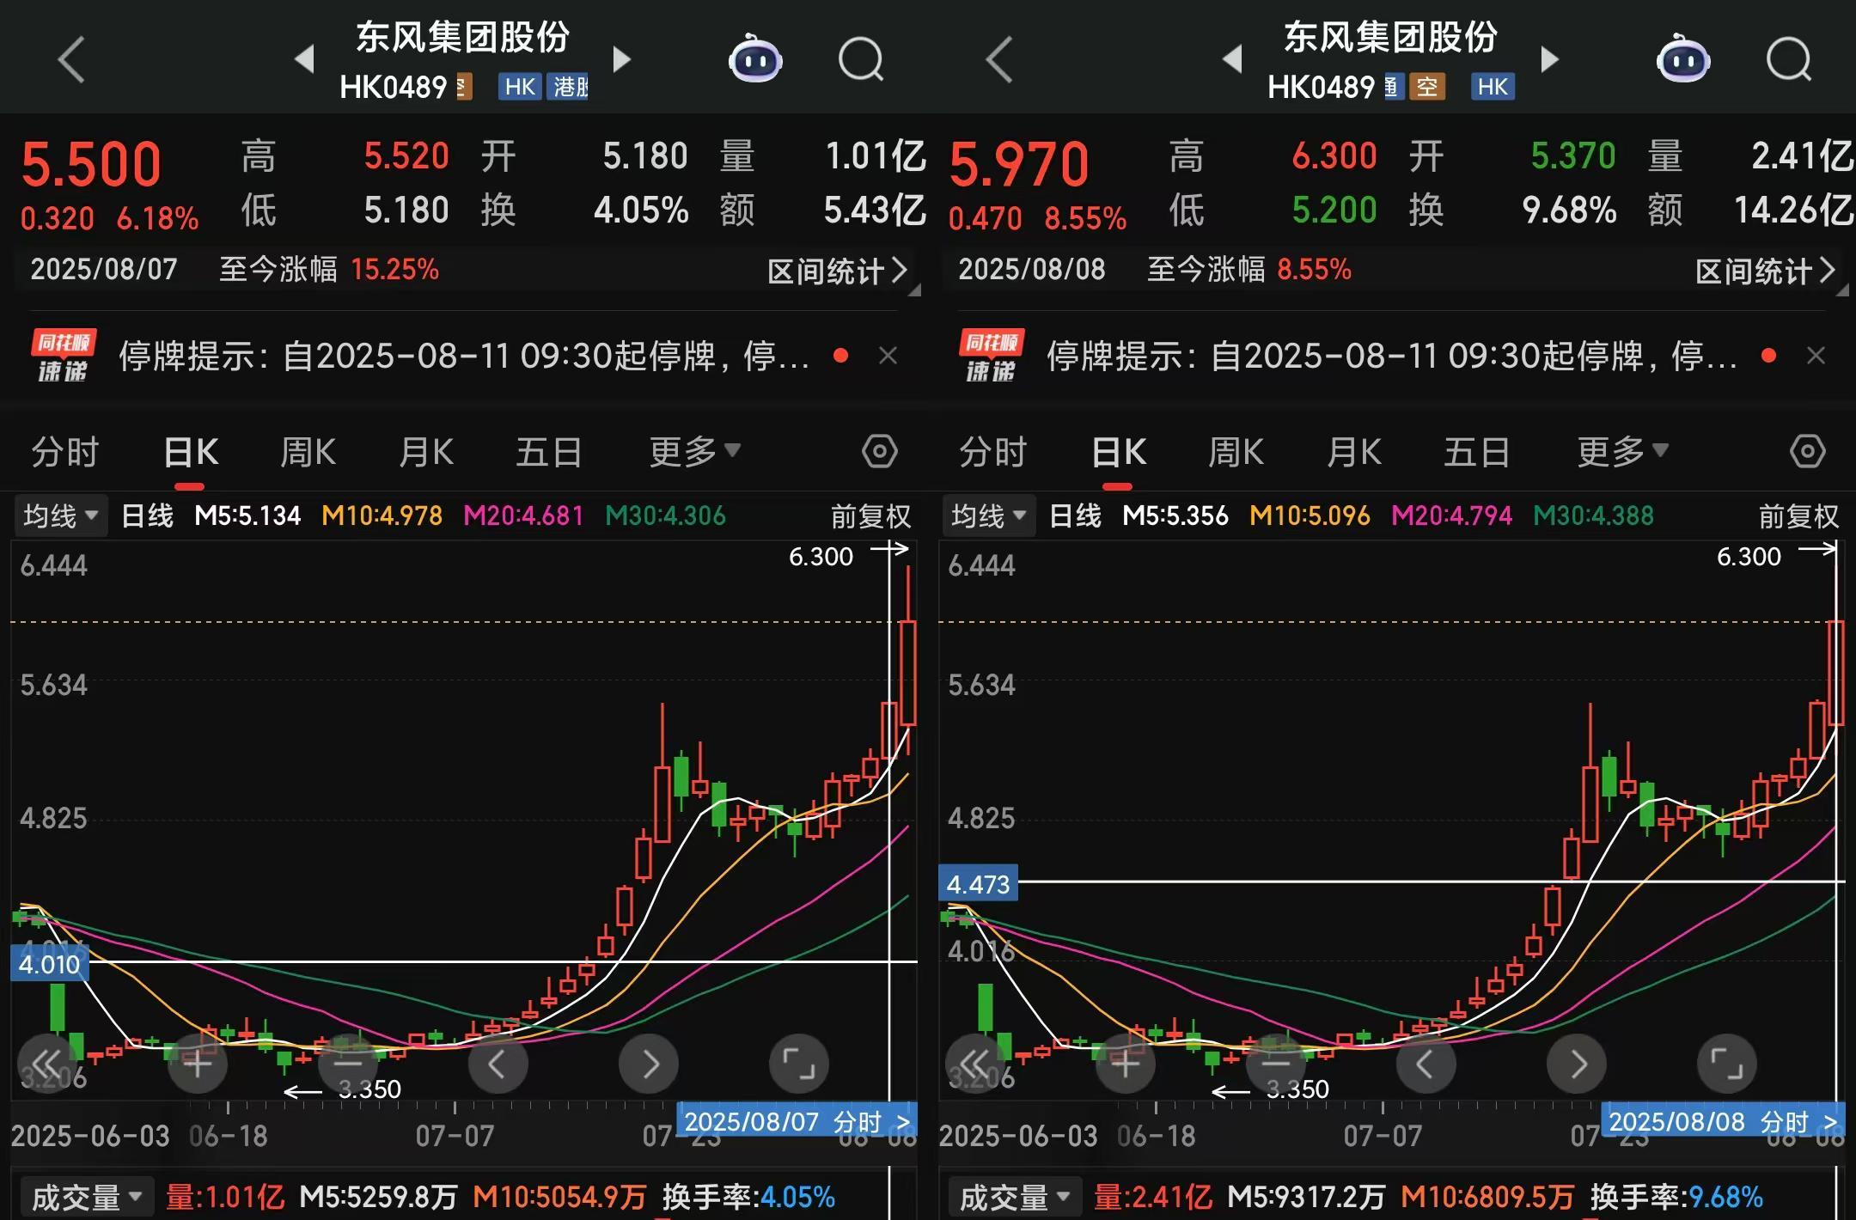Move right chart cursor to previous day

pos(1426,1064)
